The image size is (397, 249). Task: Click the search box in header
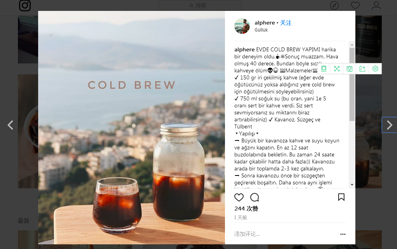pyautogui.click(x=200, y=5)
